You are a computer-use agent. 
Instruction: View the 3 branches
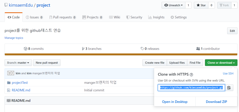click(x=92, y=49)
